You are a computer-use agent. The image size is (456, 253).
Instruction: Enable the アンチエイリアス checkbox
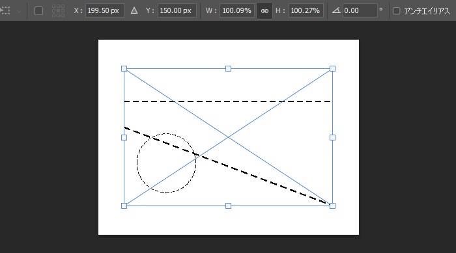click(396, 11)
